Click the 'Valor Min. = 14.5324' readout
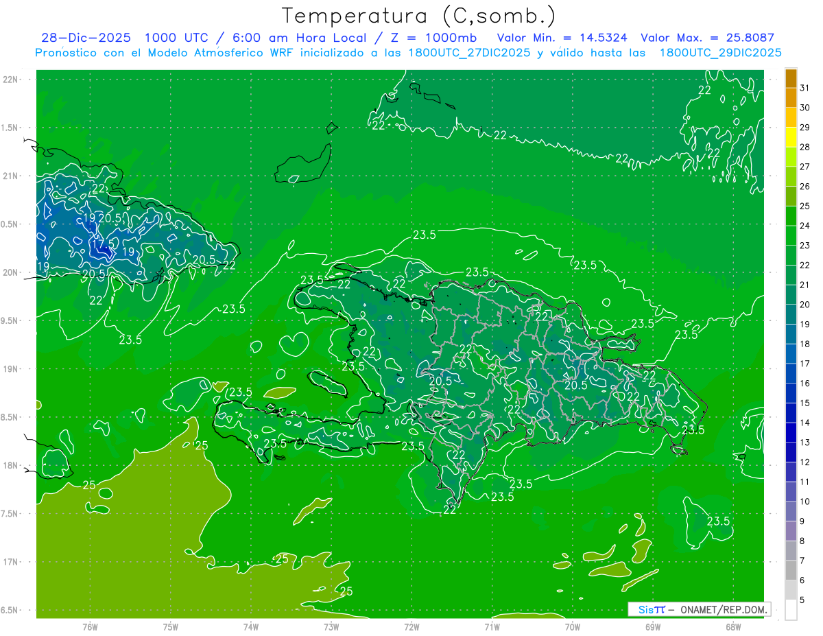823x636 pixels. coord(562,38)
